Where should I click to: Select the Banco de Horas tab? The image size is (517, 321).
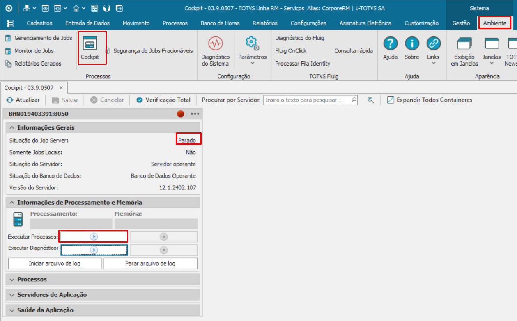pos(220,23)
